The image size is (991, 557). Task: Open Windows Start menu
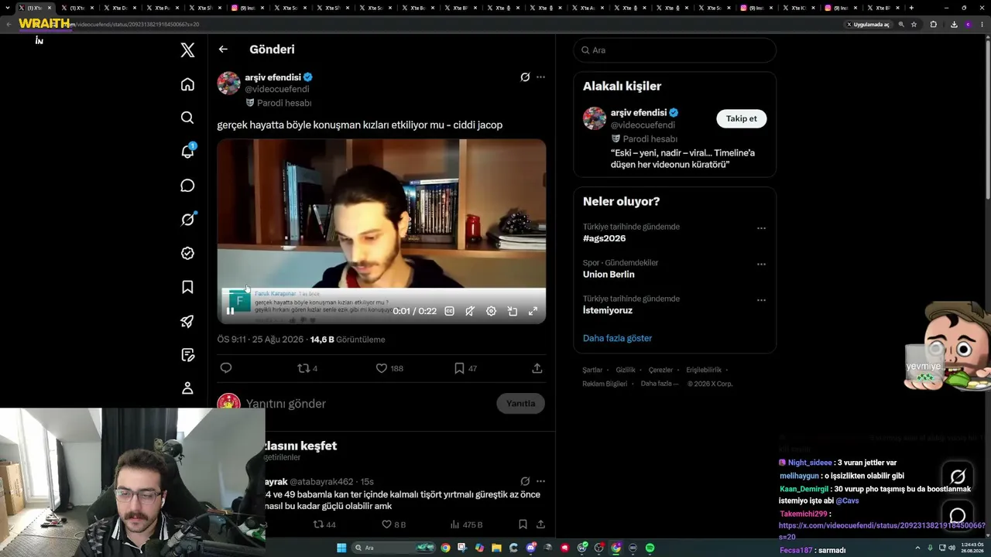[x=341, y=548]
